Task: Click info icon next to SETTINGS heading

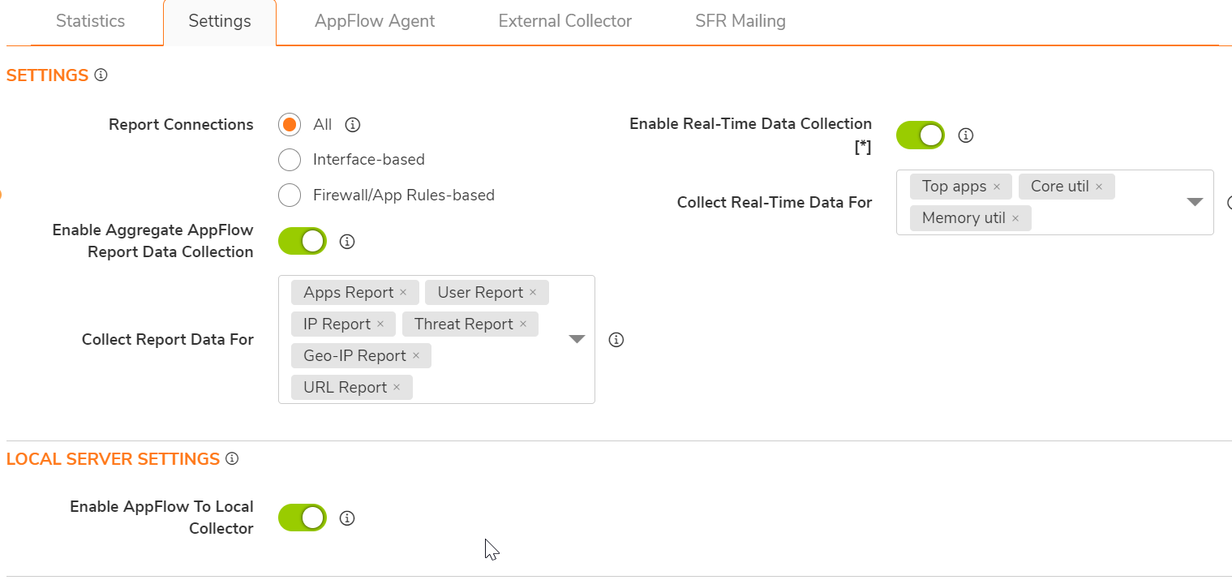Action: [x=101, y=75]
